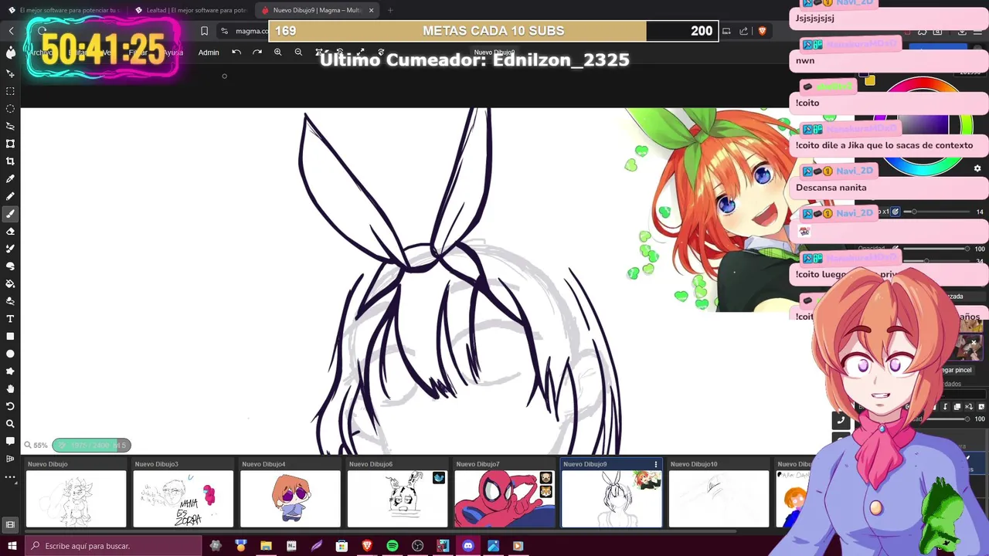
Task: Click the magma.com address bar
Action: 252,31
